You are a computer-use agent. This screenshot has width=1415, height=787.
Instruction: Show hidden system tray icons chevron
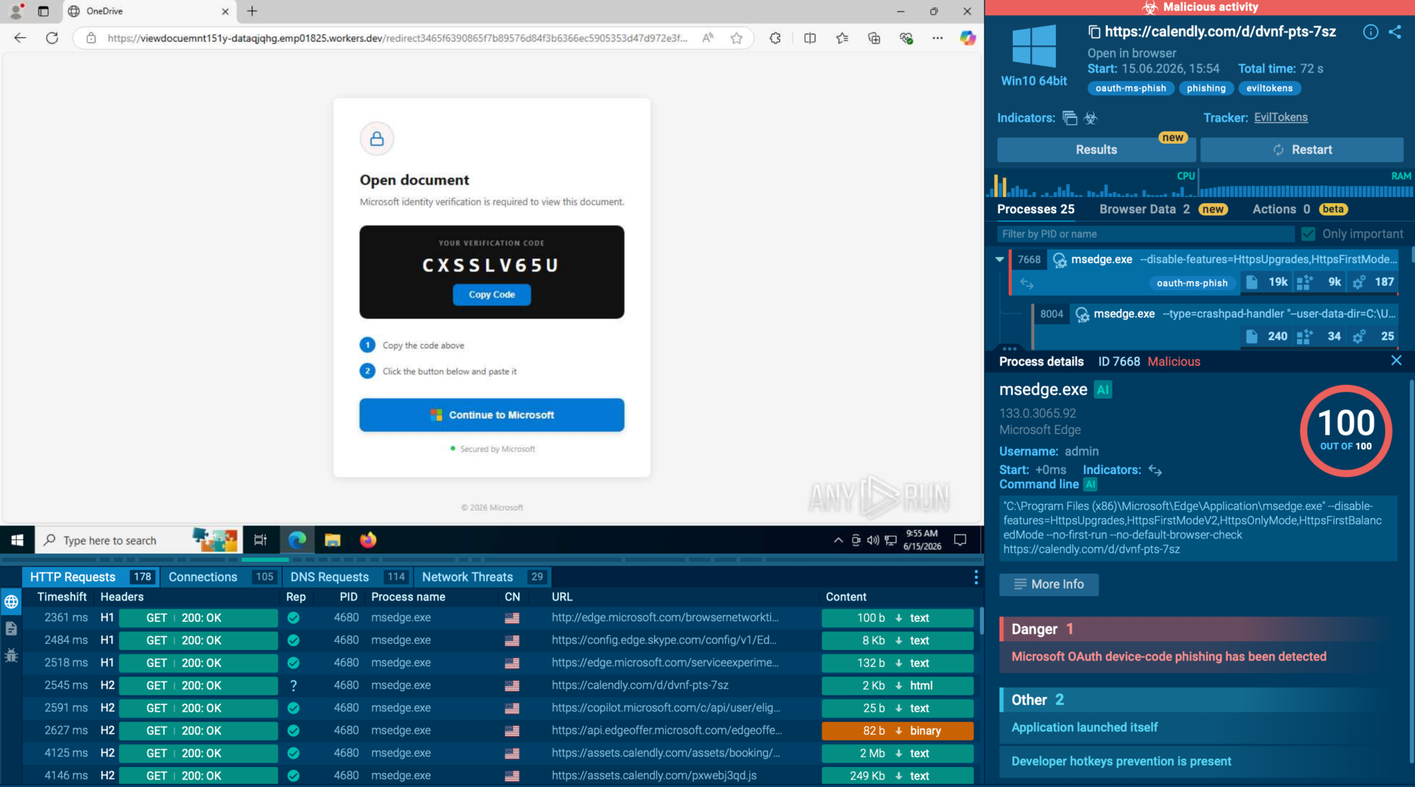pos(838,540)
